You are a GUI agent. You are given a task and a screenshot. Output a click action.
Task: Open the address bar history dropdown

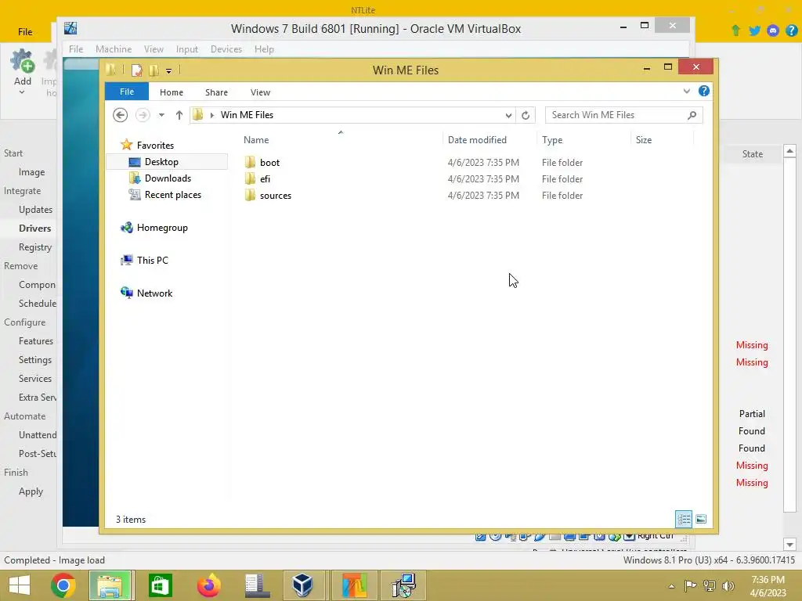[x=508, y=115]
